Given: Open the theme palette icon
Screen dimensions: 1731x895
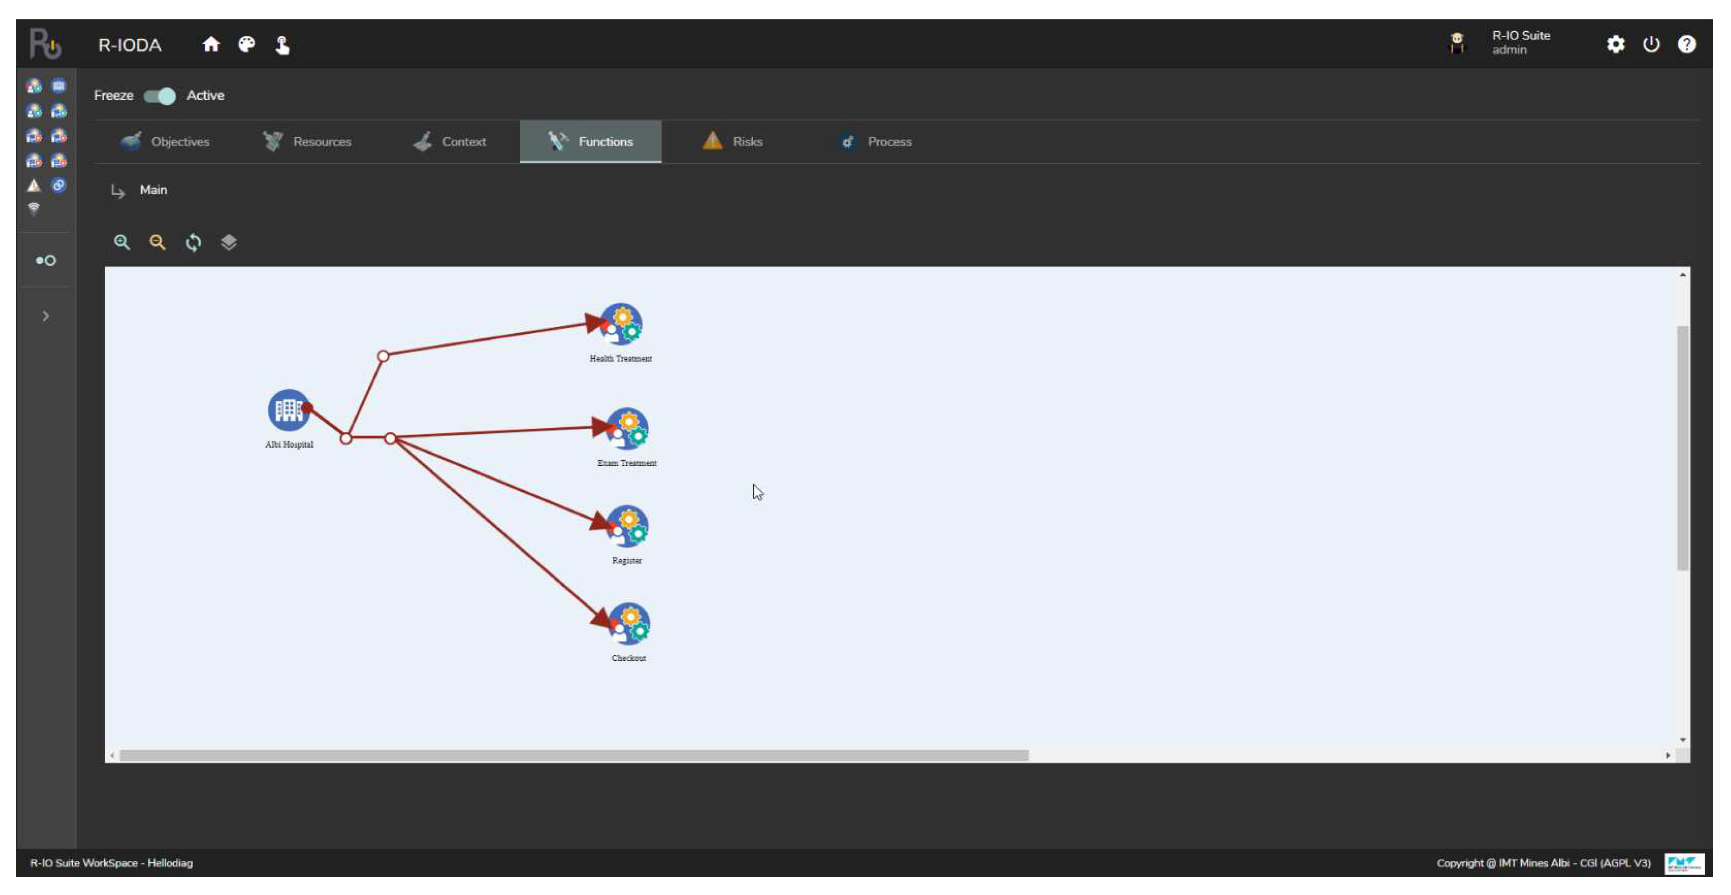Looking at the screenshot, I should point(247,45).
